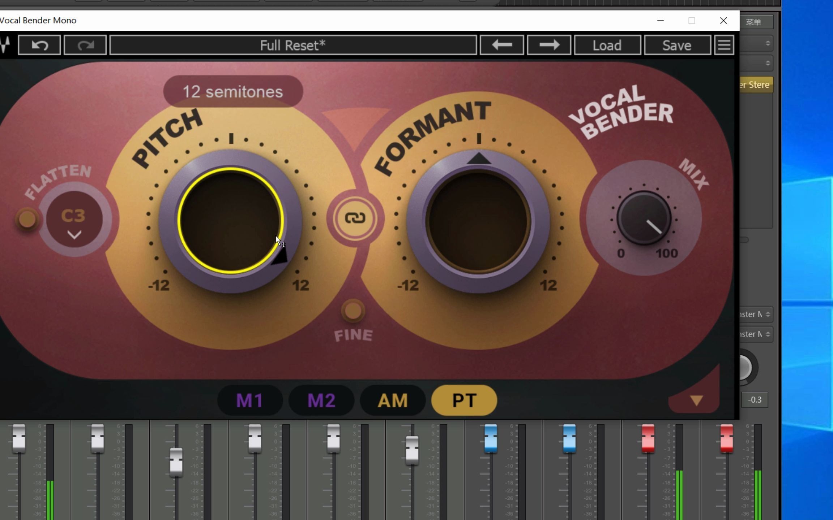Click the Save preset button
This screenshot has width=833, height=520.
[x=677, y=45]
